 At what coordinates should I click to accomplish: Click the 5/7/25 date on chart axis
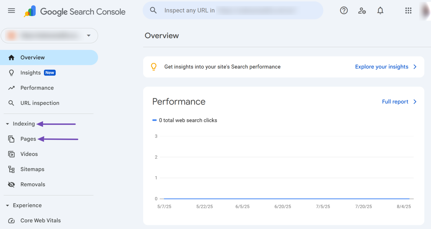tap(164, 207)
